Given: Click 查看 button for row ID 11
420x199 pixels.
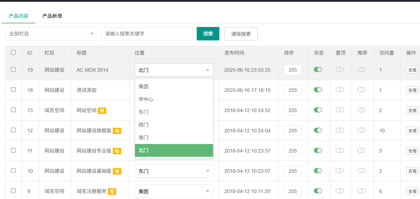Looking at the screenshot, I should [413, 151].
